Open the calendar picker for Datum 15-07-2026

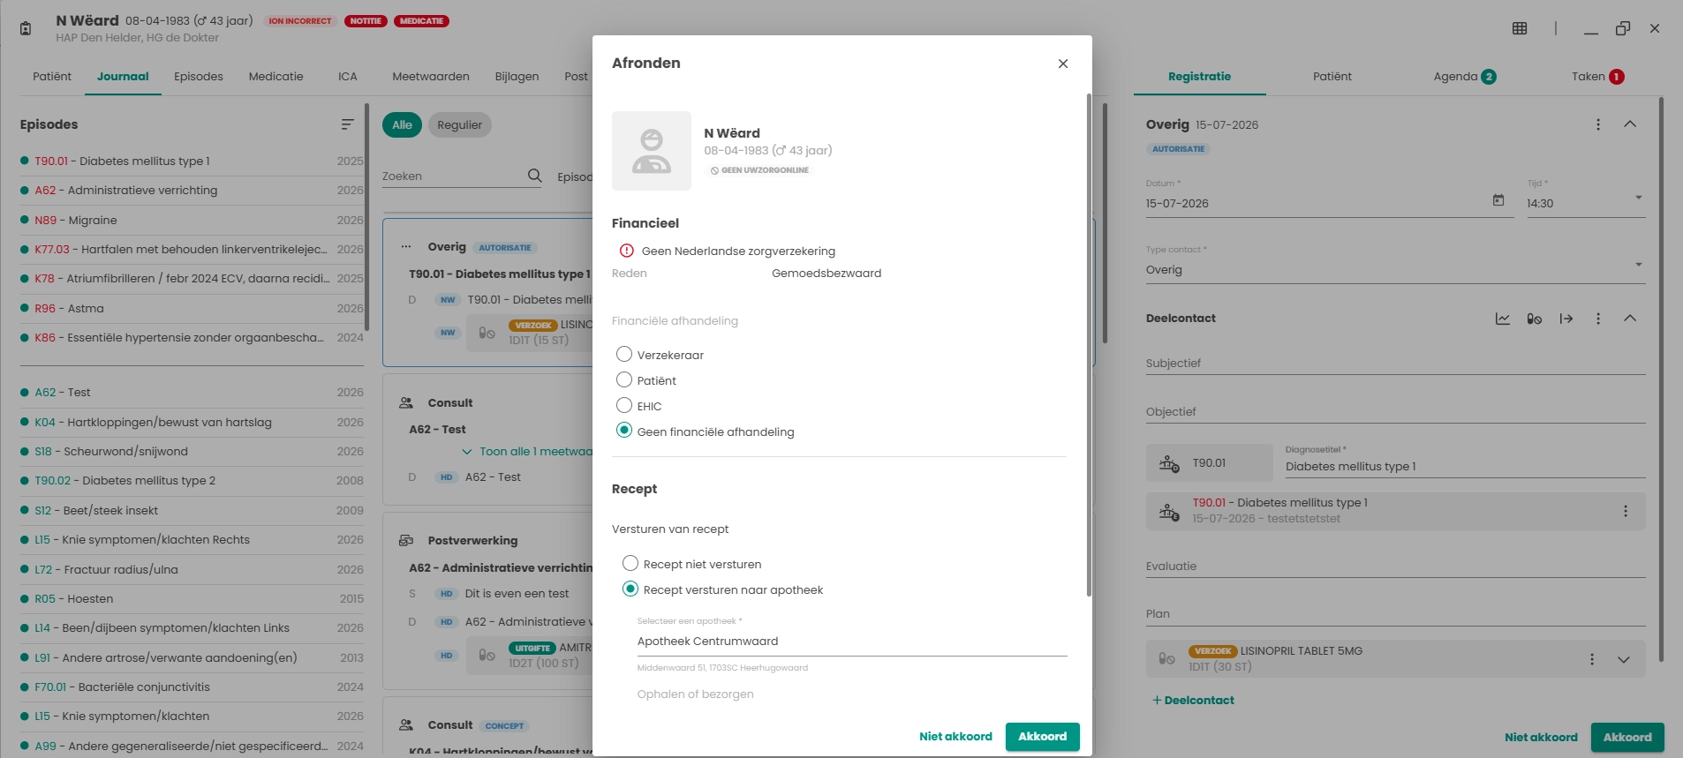pos(1498,200)
